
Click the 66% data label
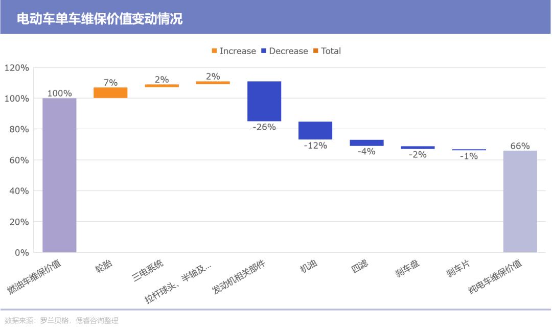pyautogui.click(x=520, y=147)
